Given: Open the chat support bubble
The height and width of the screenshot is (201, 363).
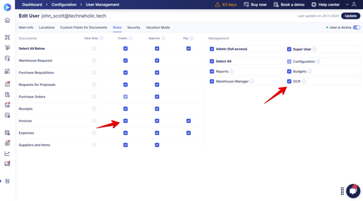Looking at the screenshot, I should point(353,191).
